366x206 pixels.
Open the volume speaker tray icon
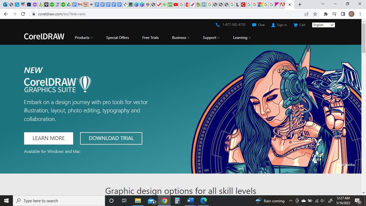(x=323, y=201)
